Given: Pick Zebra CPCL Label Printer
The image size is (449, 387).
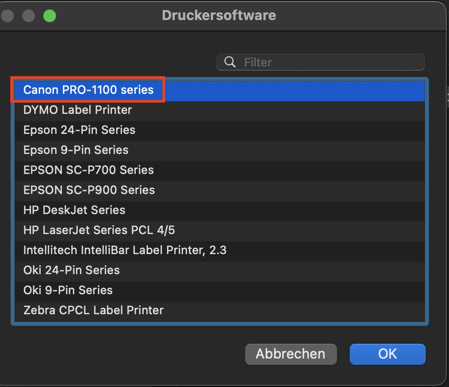Looking at the screenshot, I should pos(93,311).
